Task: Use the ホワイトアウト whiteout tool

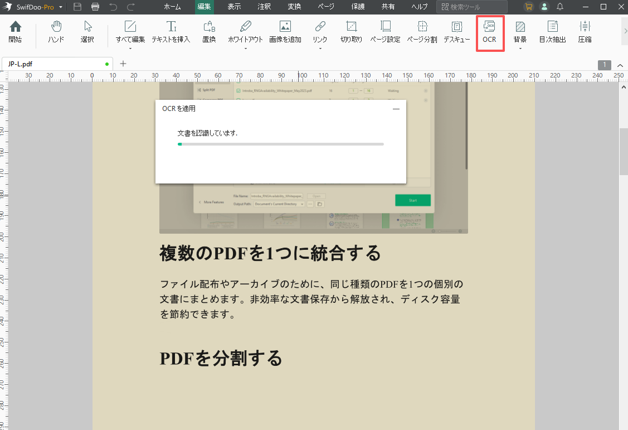Action: pos(245,31)
